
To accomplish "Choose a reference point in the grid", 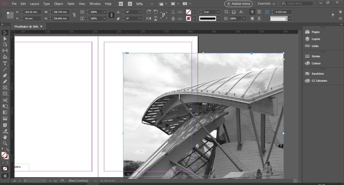I will pyautogui.click(x=10, y=15).
